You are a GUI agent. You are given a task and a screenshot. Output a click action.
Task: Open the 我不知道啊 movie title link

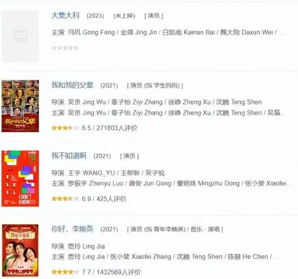point(69,156)
